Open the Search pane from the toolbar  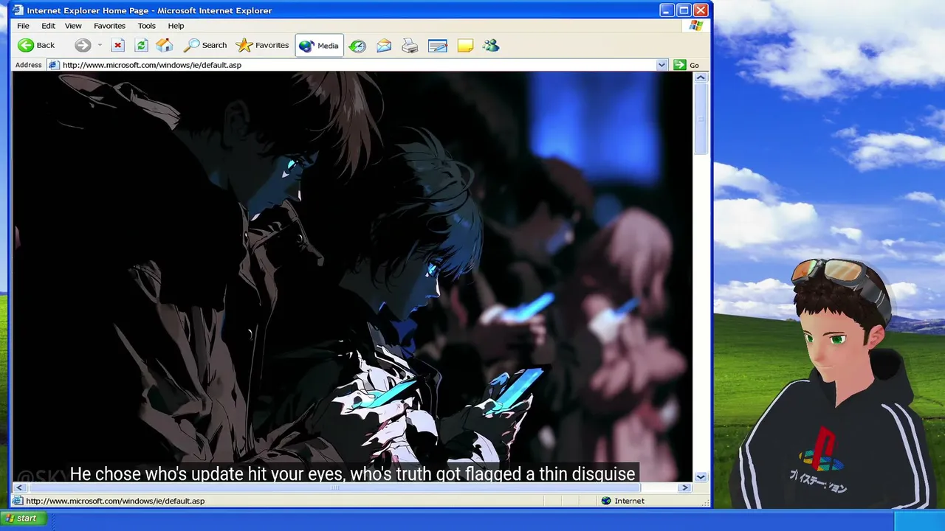(205, 46)
